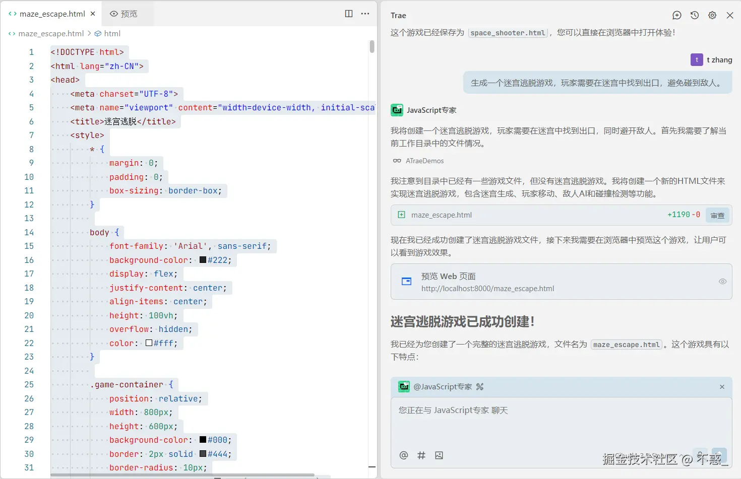Open the maze_escape.html changed file card
Screen dimensions: 741x479
point(561,215)
